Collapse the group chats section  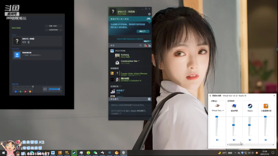point(109,99)
